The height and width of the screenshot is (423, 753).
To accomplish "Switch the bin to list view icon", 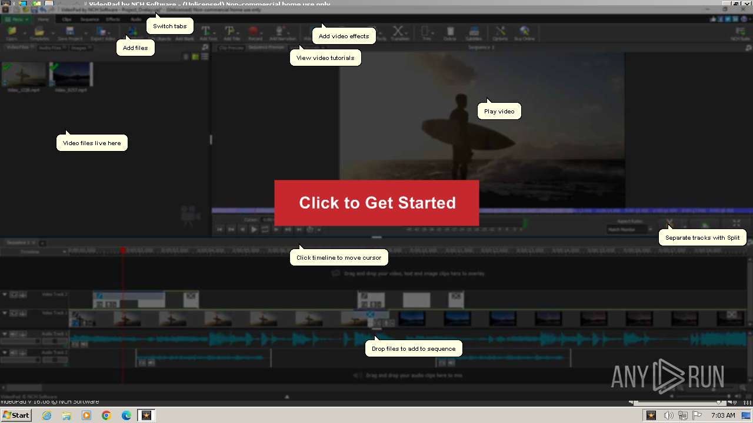I will 205,57.
